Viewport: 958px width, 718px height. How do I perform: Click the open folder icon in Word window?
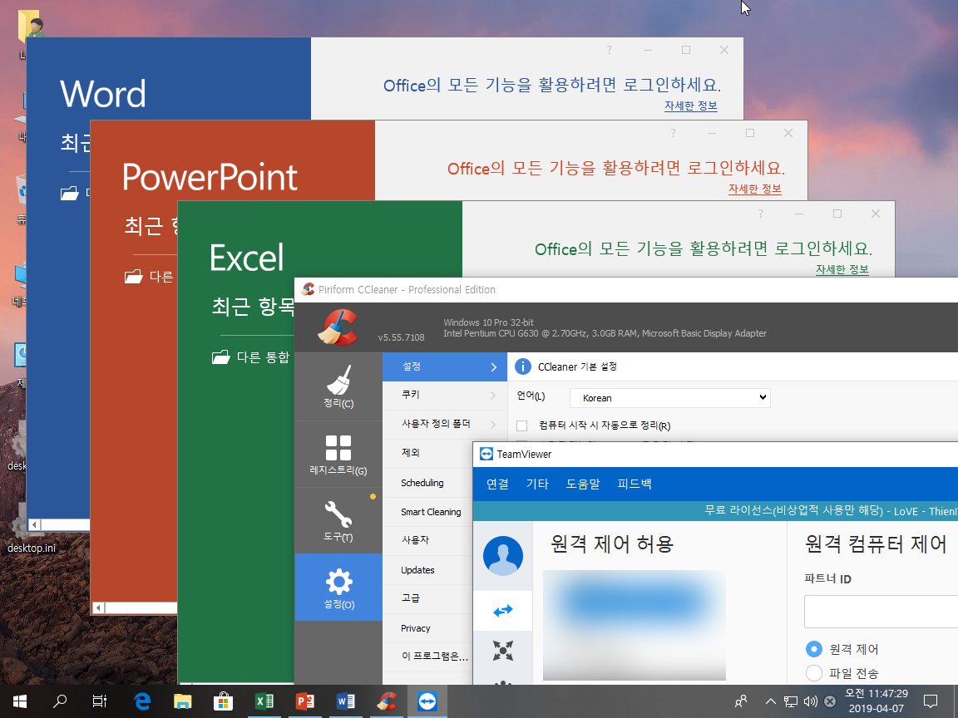(x=70, y=193)
